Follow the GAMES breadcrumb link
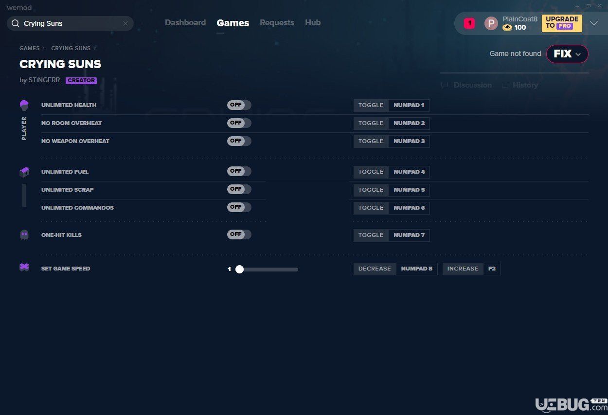The height and width of the screenshot is (415, 608). click(x=30, y=49)
